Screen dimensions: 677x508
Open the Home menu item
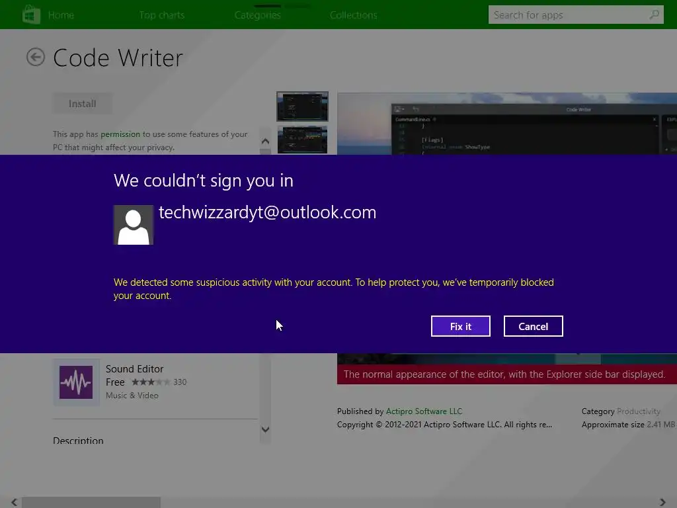[x=61, y=15]
